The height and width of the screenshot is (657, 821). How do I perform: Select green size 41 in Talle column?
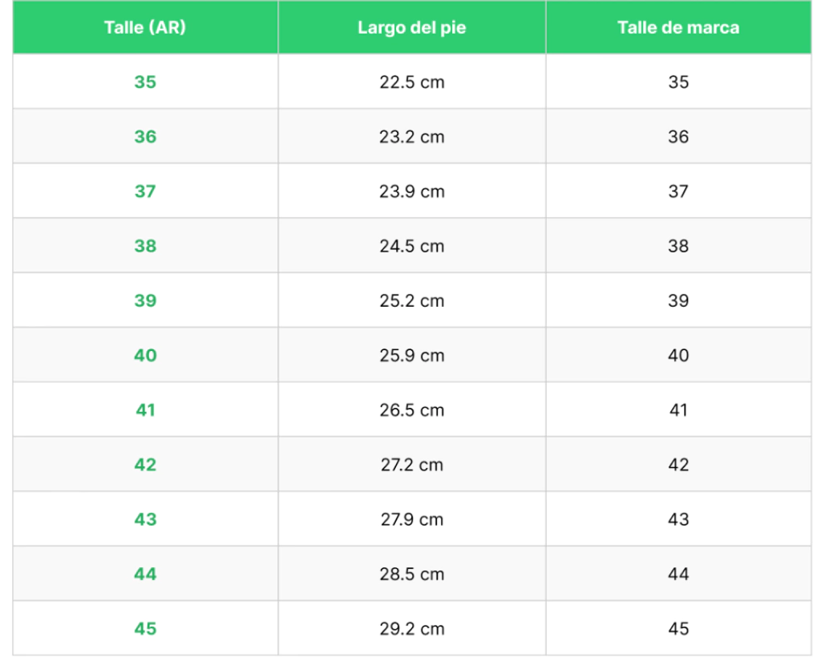(145, 409)
